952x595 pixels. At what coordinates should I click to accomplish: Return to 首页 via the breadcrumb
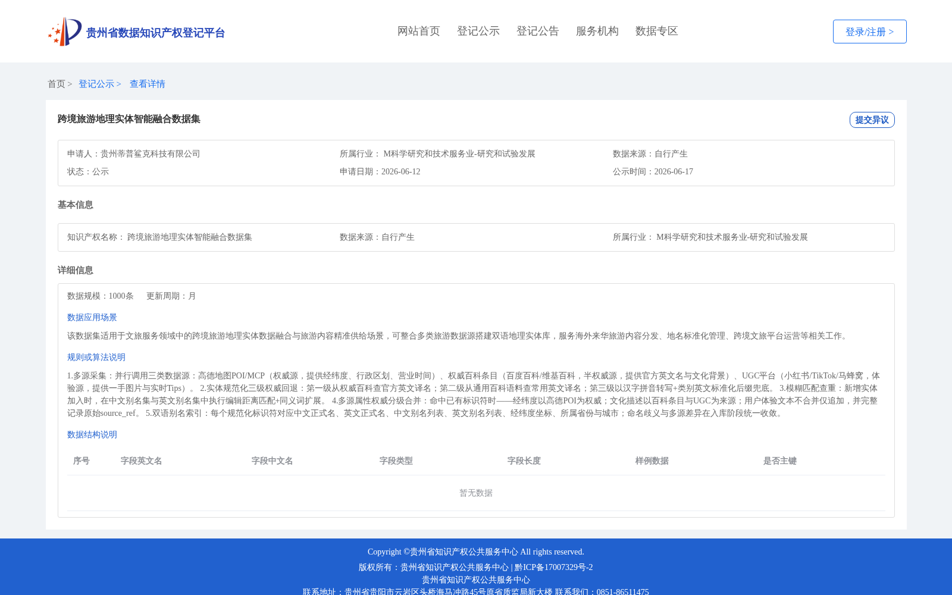point(57,84)
